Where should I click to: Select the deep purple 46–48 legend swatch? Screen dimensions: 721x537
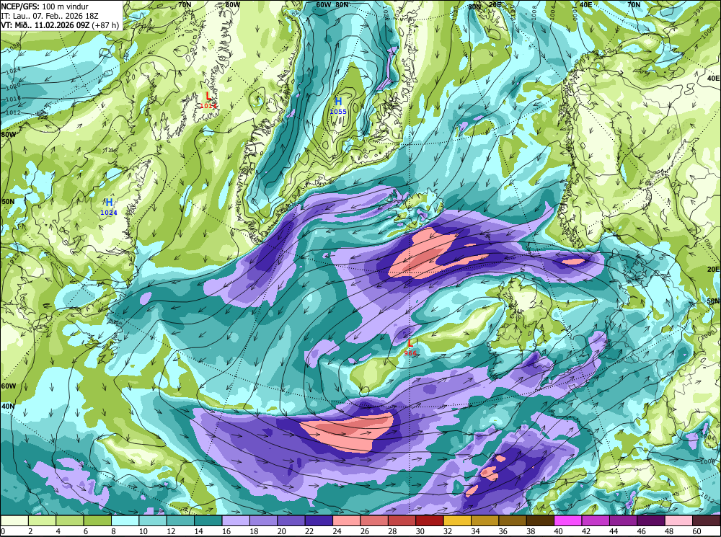[651, 520]
